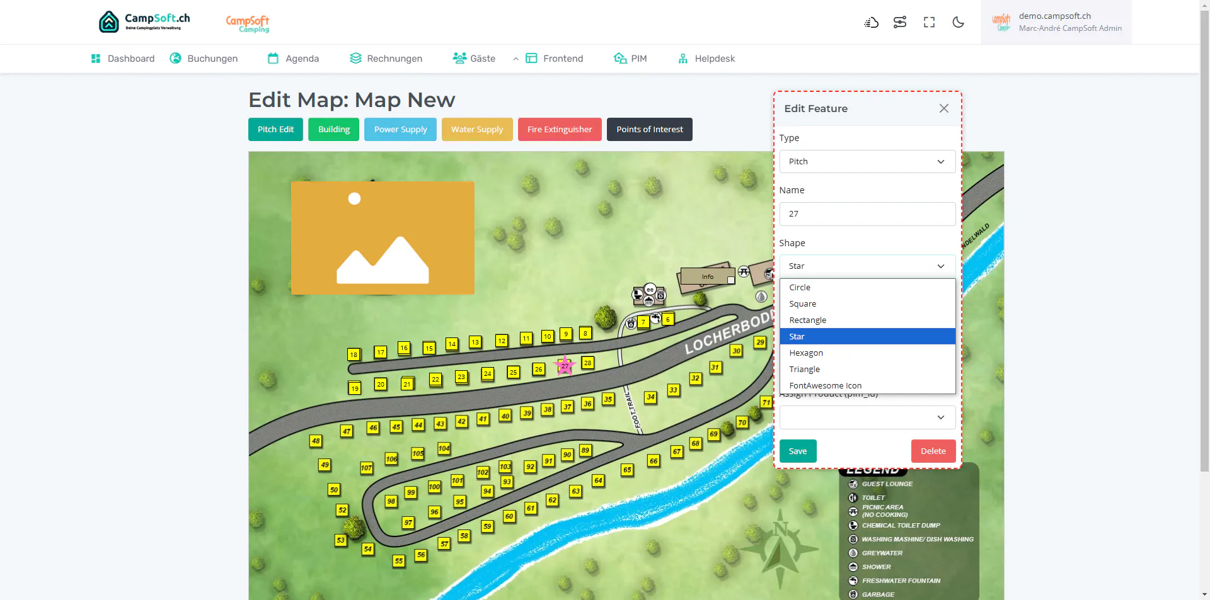Delete the current feature
Viewport: 1210px width, 600px height.
[933, 451]
